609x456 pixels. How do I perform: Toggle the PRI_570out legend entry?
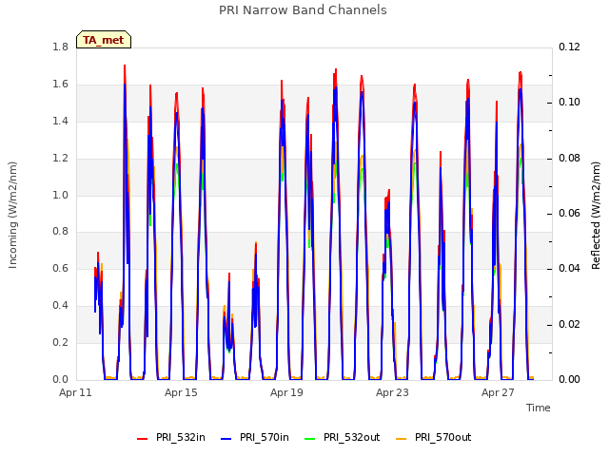[434, 437]
